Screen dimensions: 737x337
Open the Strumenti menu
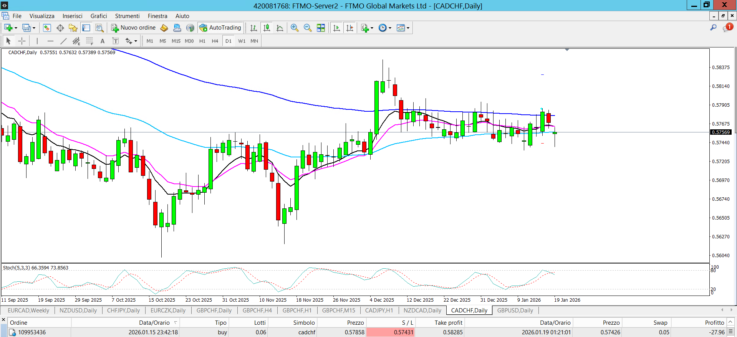(x=127, y=16)
